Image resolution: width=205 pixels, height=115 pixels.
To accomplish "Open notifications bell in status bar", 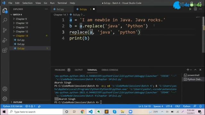I will [x=201, y=106].
